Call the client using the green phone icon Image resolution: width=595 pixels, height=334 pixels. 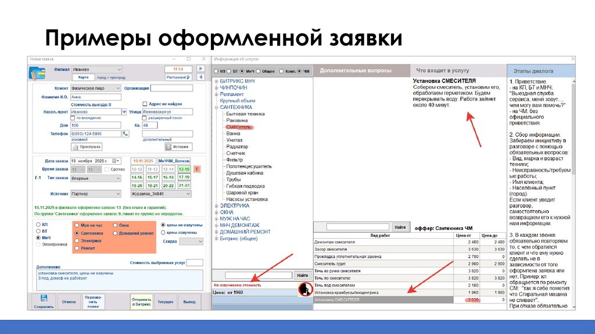point(126,134)
